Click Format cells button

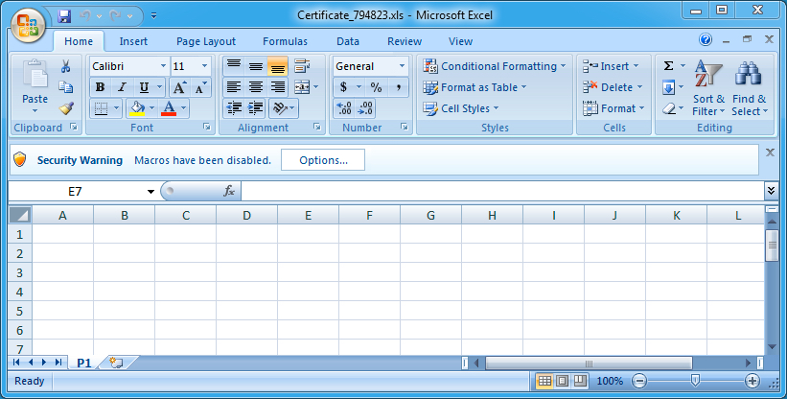(613, 108)
